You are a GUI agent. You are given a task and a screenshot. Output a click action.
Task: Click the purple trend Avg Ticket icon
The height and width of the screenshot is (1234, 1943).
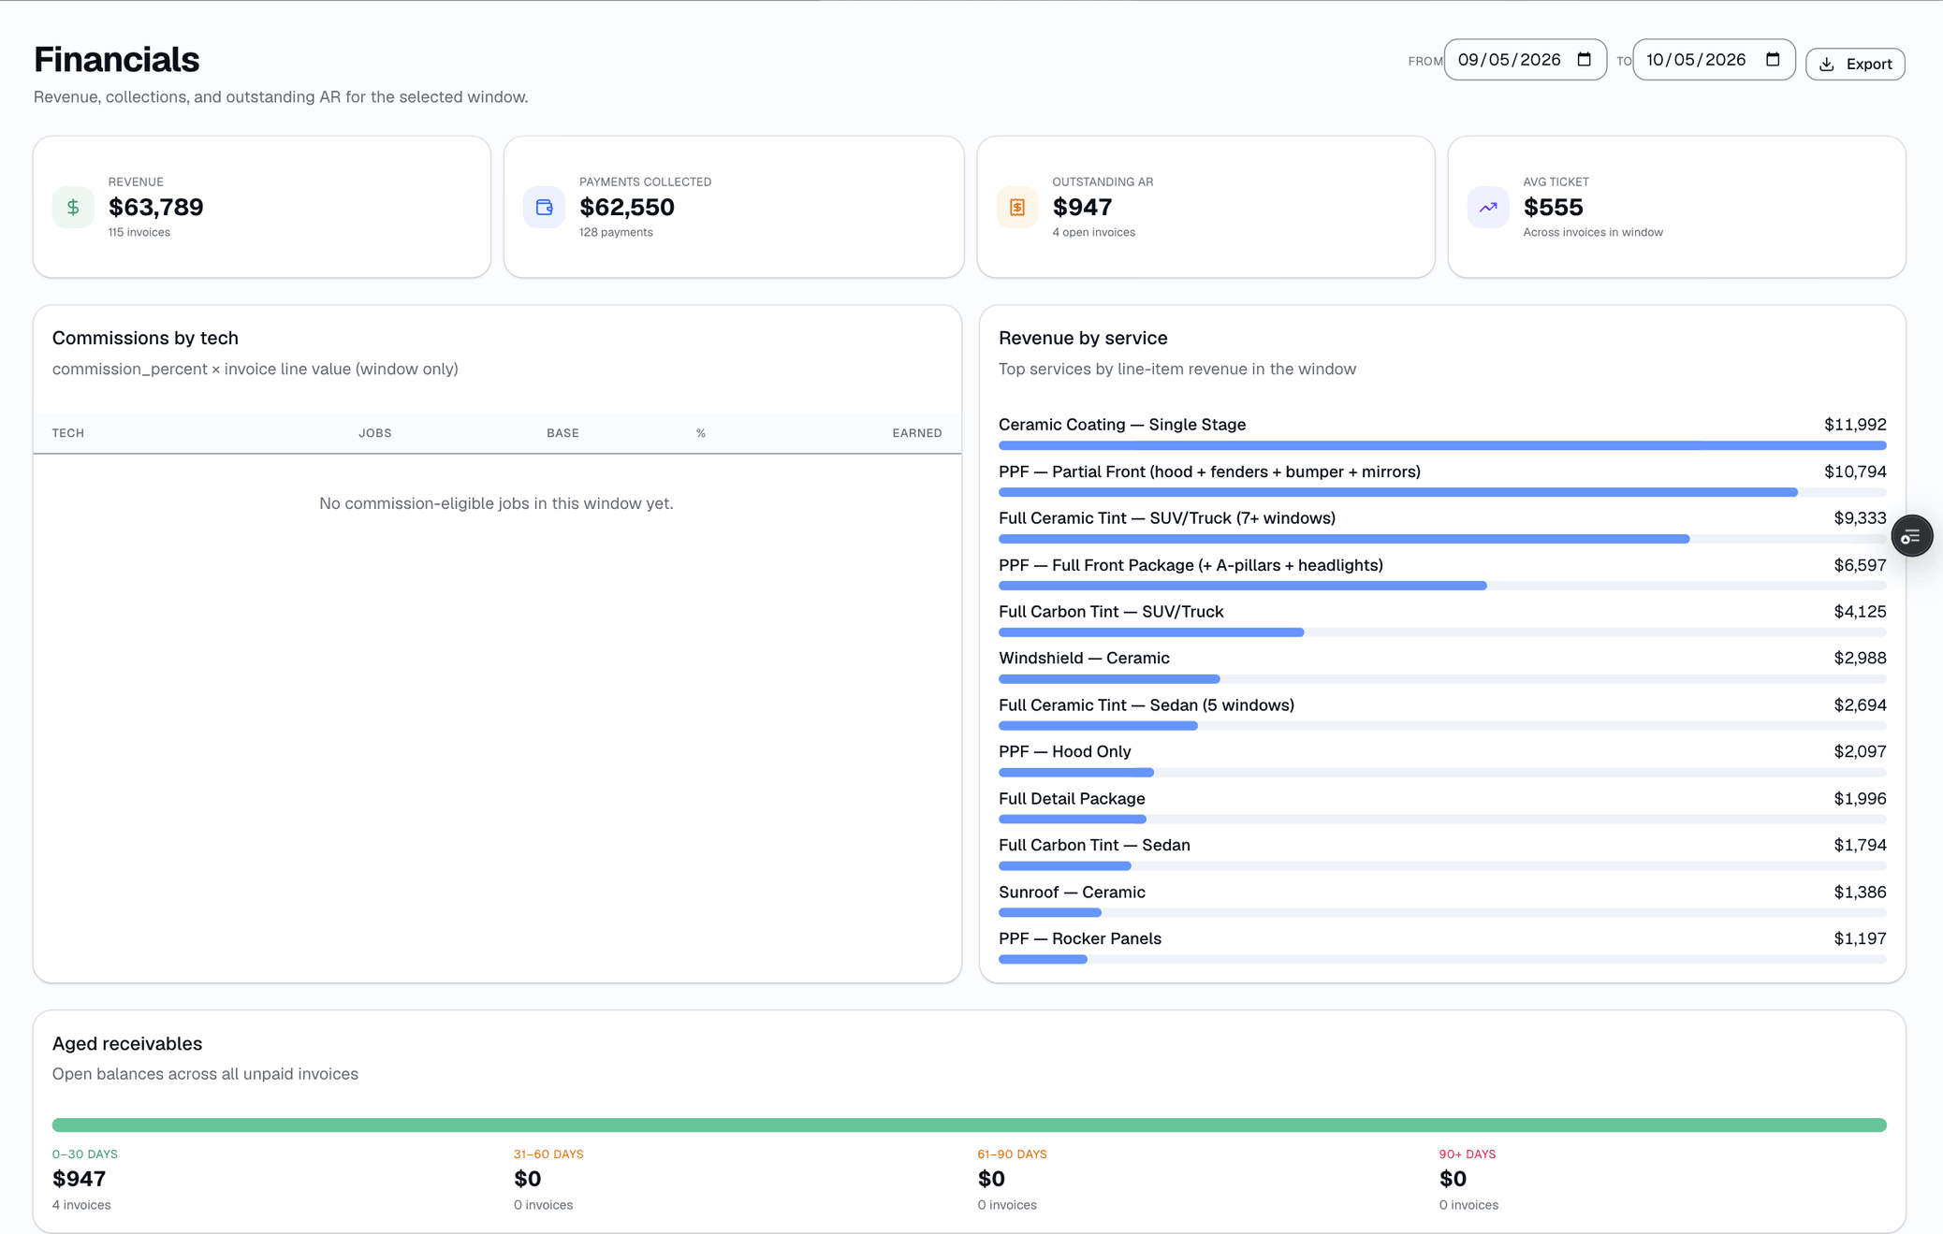click(x=1488, y=207)
